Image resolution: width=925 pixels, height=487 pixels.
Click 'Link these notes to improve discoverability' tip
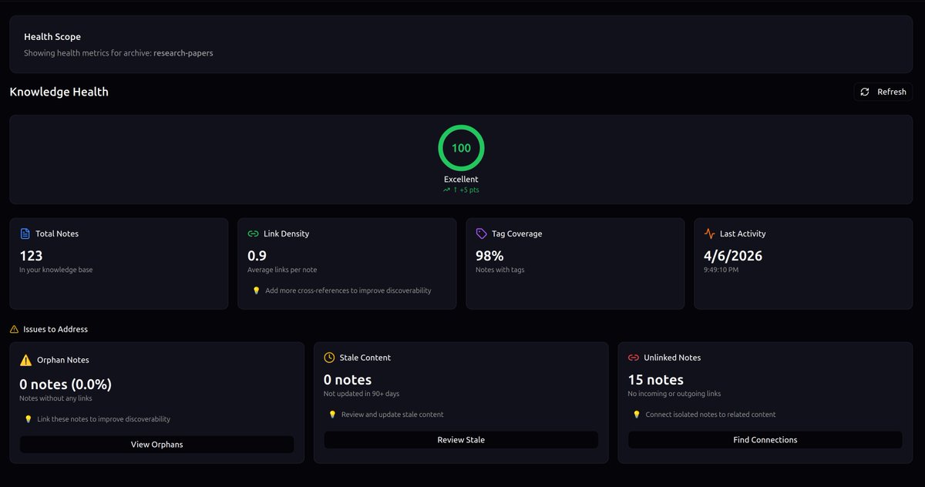(104, 419)
